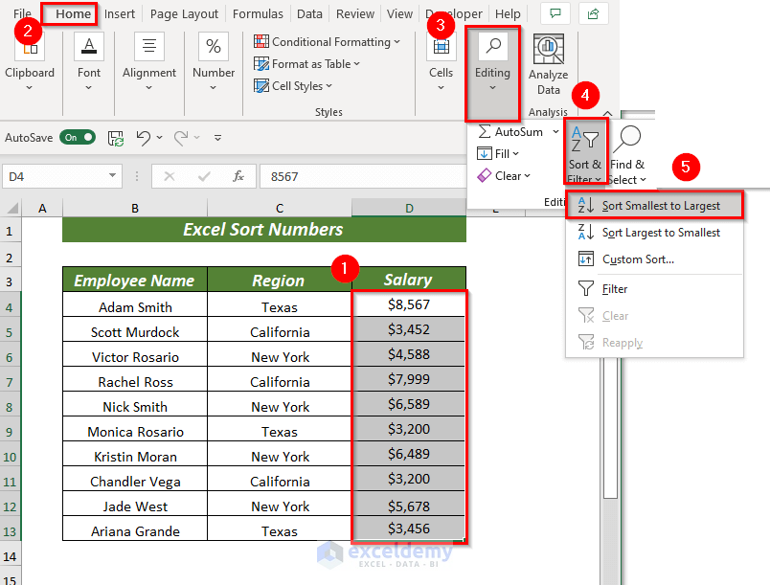
Task: Open the Data ribbon tab
Action: click(x=309, y=13)
